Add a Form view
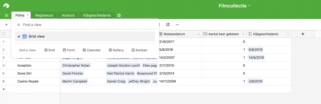 (x=69, y=50)
